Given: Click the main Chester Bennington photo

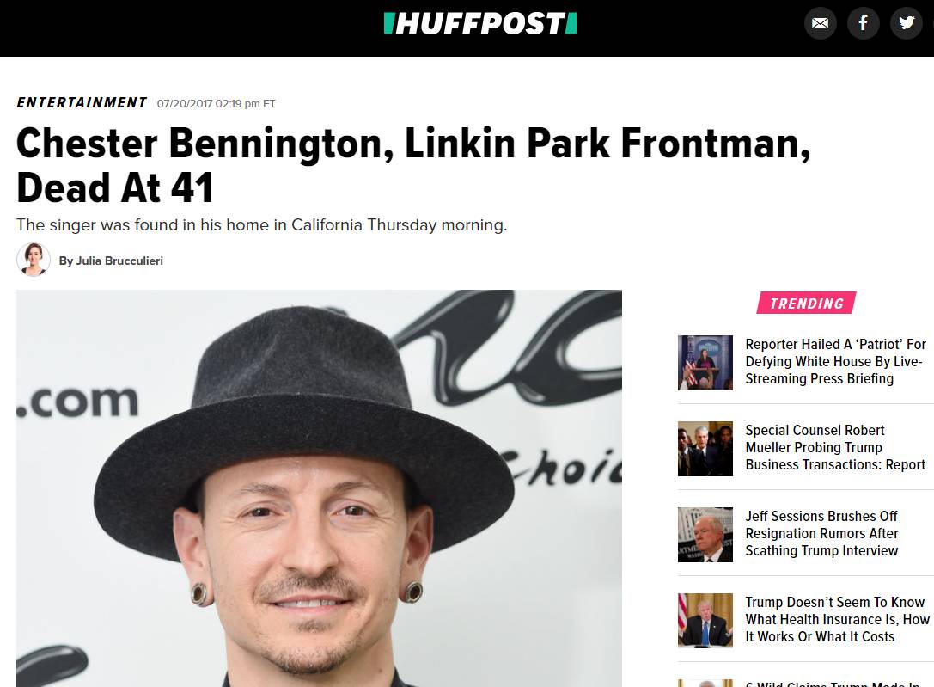Looking at the screenshot, I should coord(320,488).
